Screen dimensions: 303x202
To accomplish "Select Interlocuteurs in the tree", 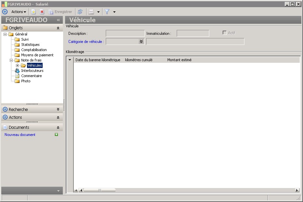I will pyautogui.click(x=32, y=71).
